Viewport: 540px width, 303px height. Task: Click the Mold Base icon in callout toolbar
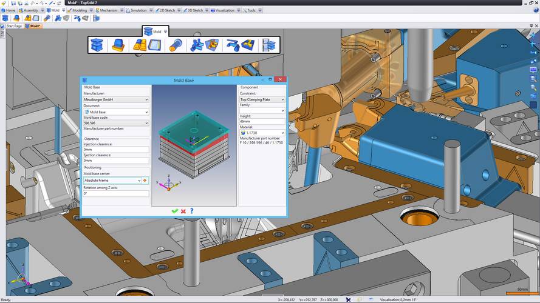click(x=98, y=45)
